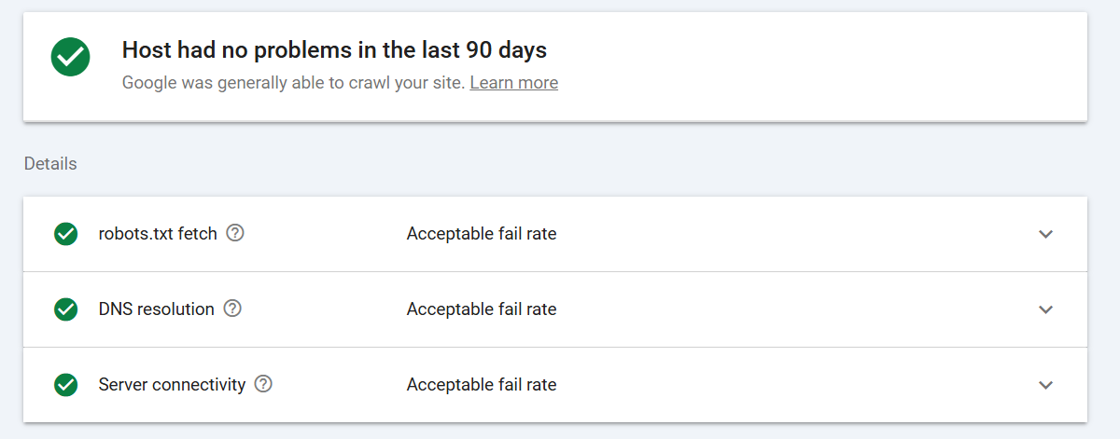Click the large green checkmark host status icon
1120x439 pixels.
tap(71, 57)
